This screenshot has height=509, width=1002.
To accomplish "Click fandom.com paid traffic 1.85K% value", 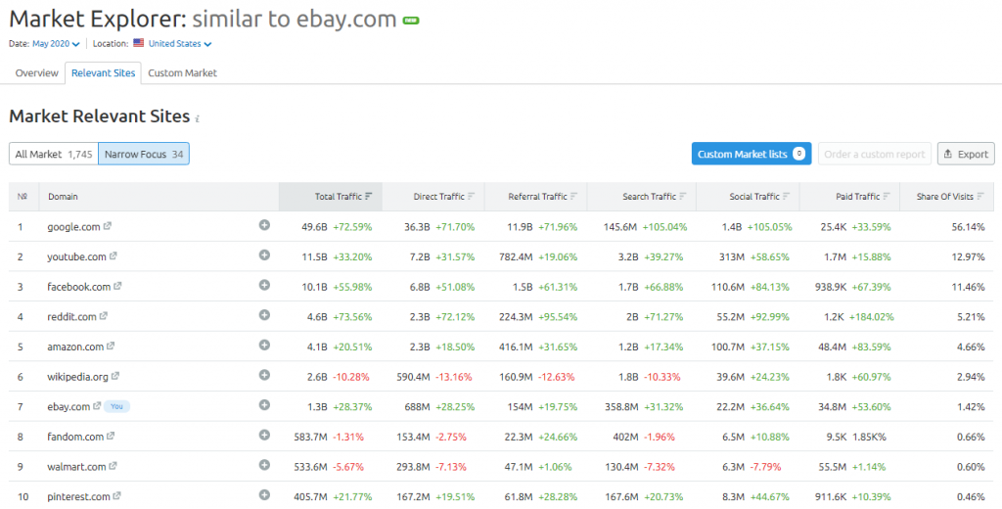I will (869, 437).
